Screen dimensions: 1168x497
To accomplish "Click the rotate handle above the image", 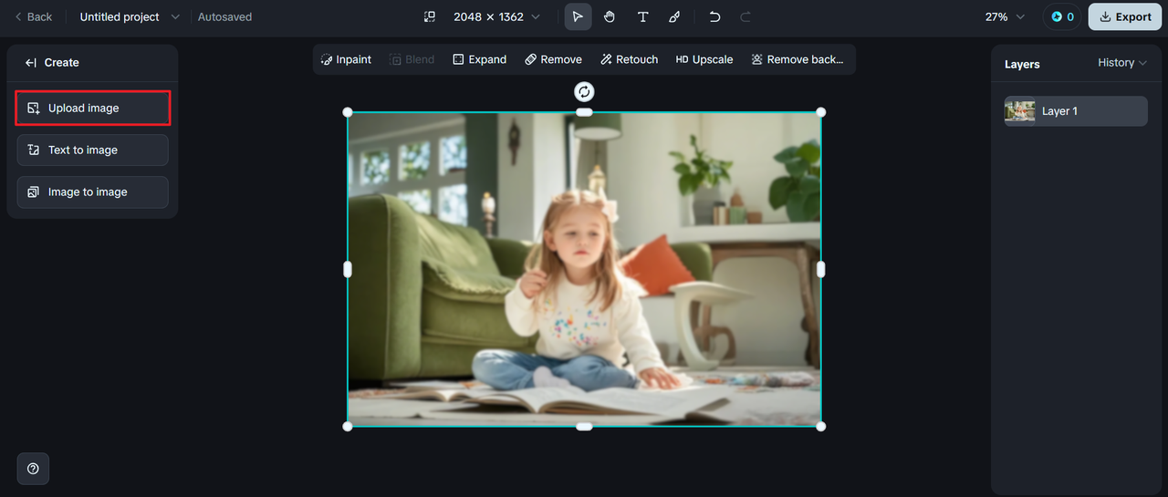I will tap(584, 91).
